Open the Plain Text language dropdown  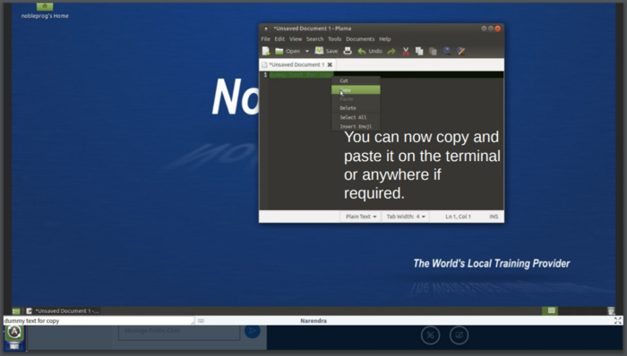[x=361, y=216]
